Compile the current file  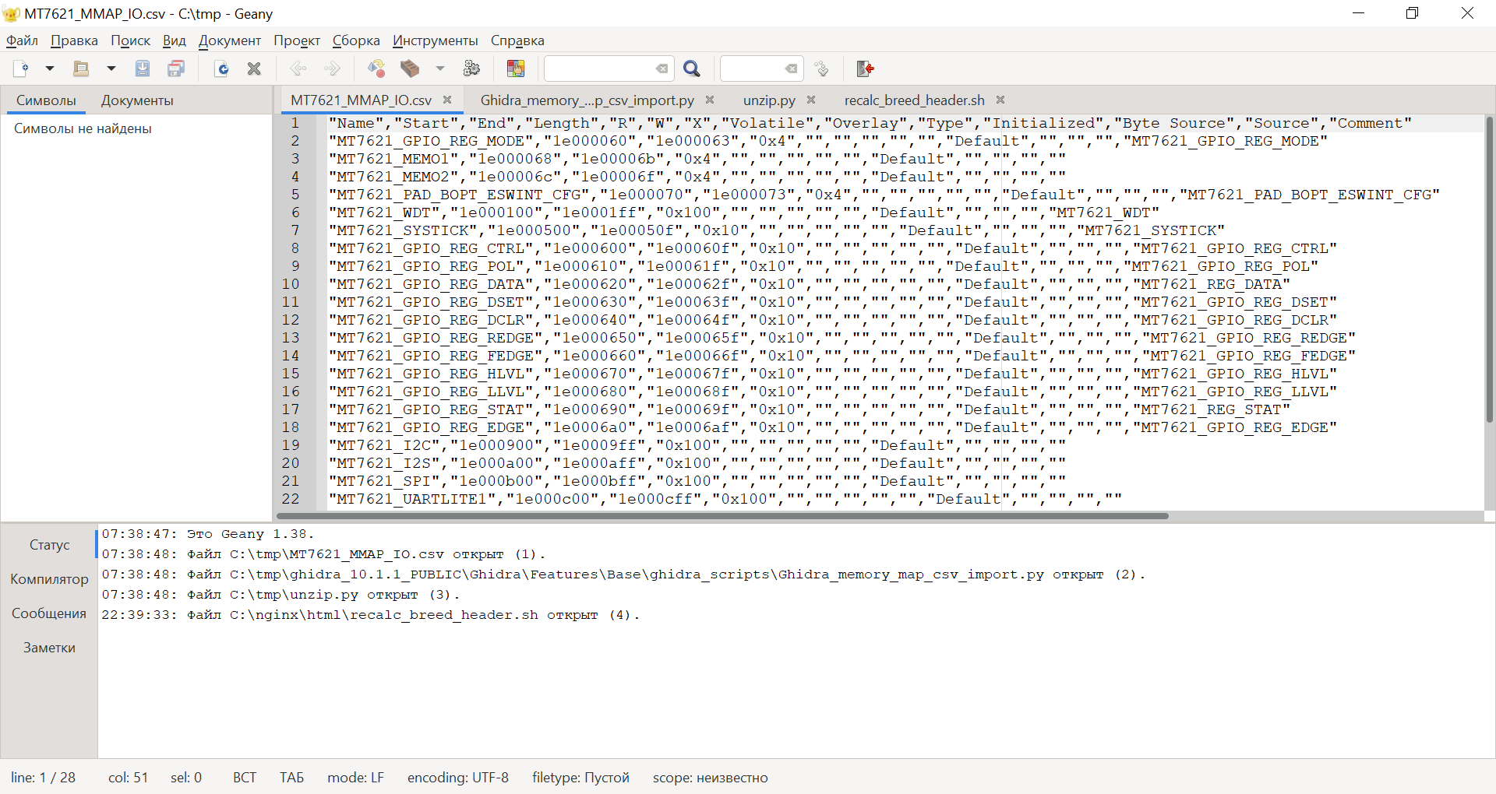376,69
